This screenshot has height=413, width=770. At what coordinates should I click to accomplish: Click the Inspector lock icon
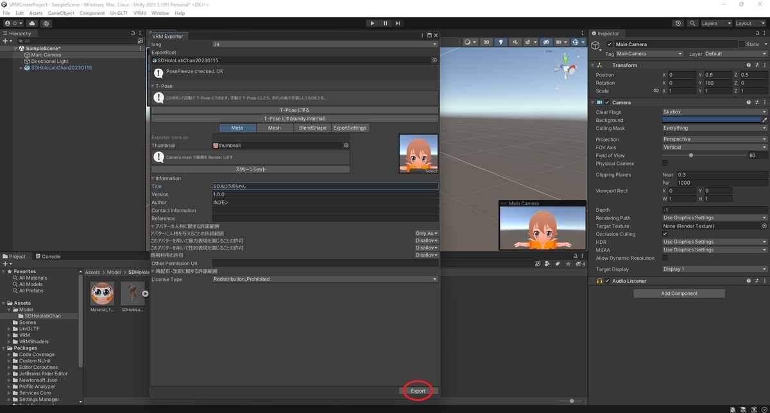point(758,33)
